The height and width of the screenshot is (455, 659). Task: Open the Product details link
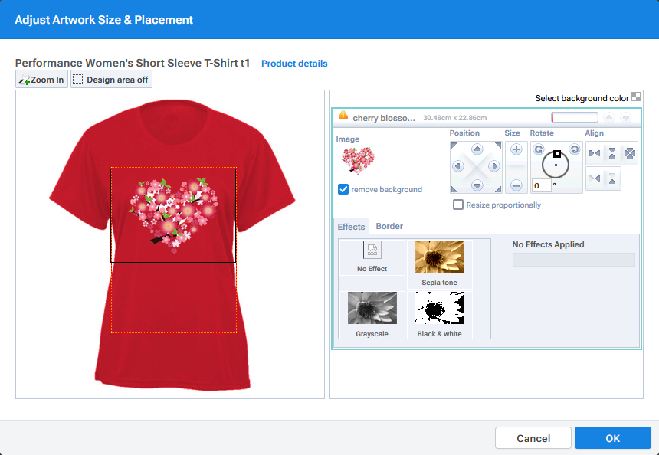pos(294,64)
